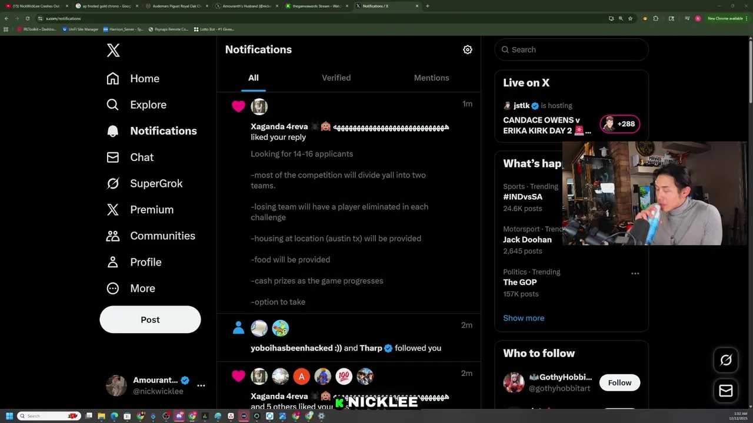Image resolution: width=753 pixels, height=423 pixels.
Task: Open Windows Start menu
Action: point(9,416)
